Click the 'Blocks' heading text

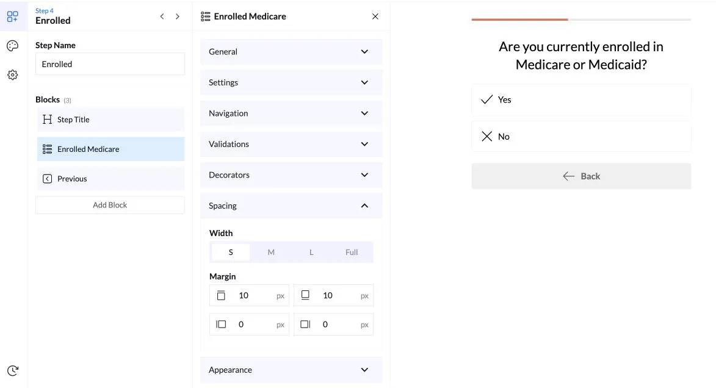(48, 99)
